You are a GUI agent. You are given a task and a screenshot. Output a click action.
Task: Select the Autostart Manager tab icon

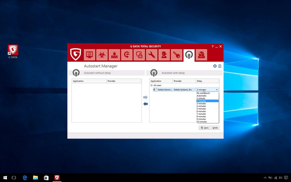coord(189,55)
